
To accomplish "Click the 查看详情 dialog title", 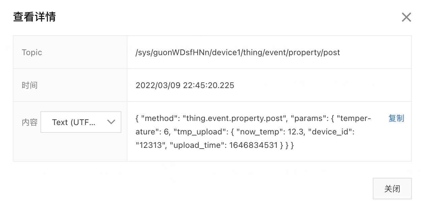I will [x=34, y=17].
